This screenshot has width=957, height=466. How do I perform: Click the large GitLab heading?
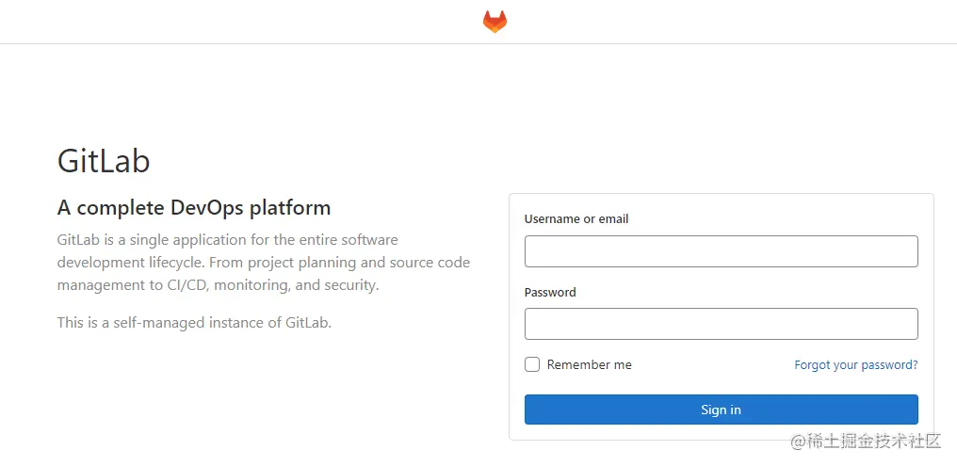tap(104, 162)
